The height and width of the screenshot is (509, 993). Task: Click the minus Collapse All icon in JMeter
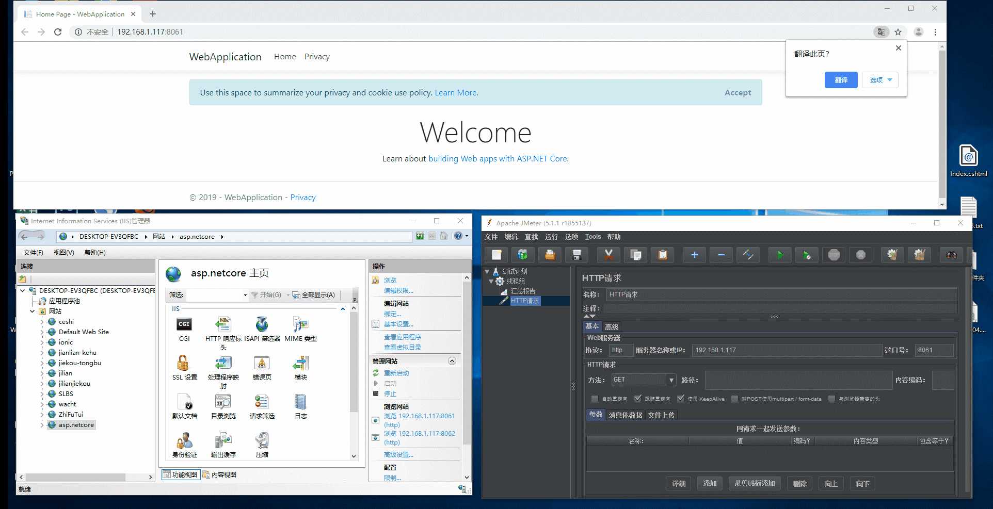721,255
